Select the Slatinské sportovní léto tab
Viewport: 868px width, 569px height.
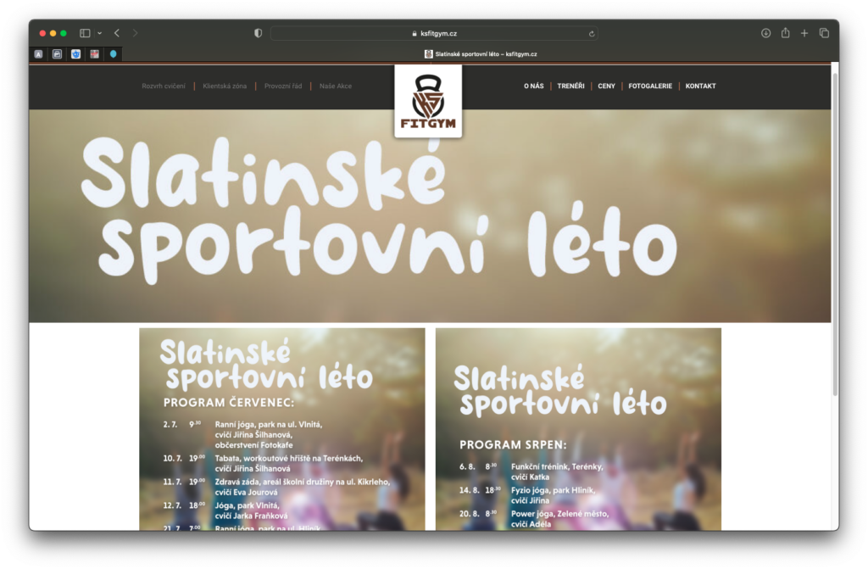click(x=480, y=53)
